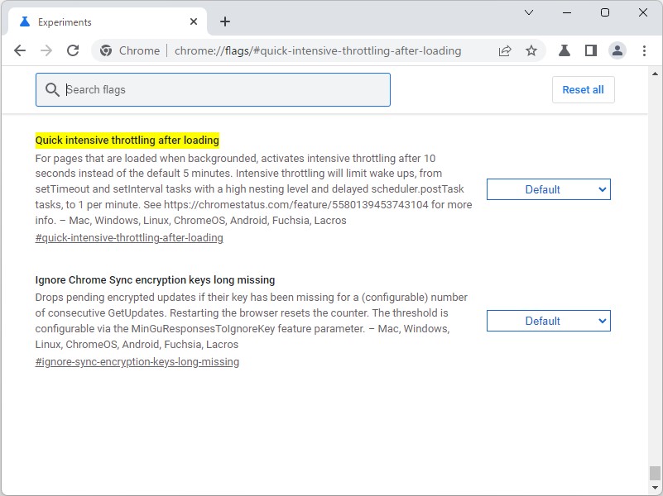Open the side panel icon
Screen dimensions: 663x496
(x=590, y=50)
